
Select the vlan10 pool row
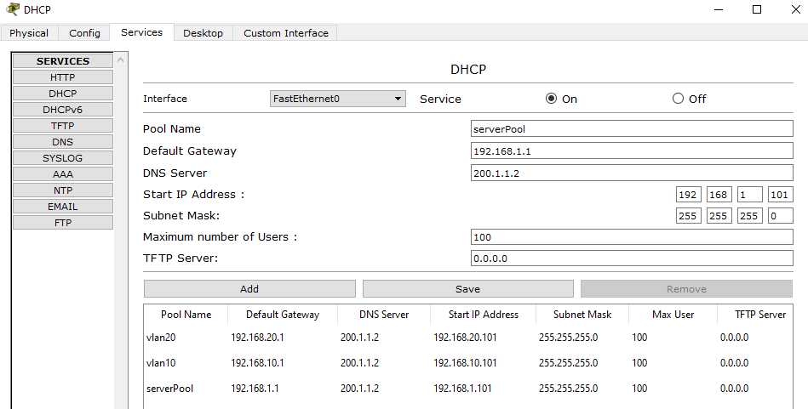468,363
